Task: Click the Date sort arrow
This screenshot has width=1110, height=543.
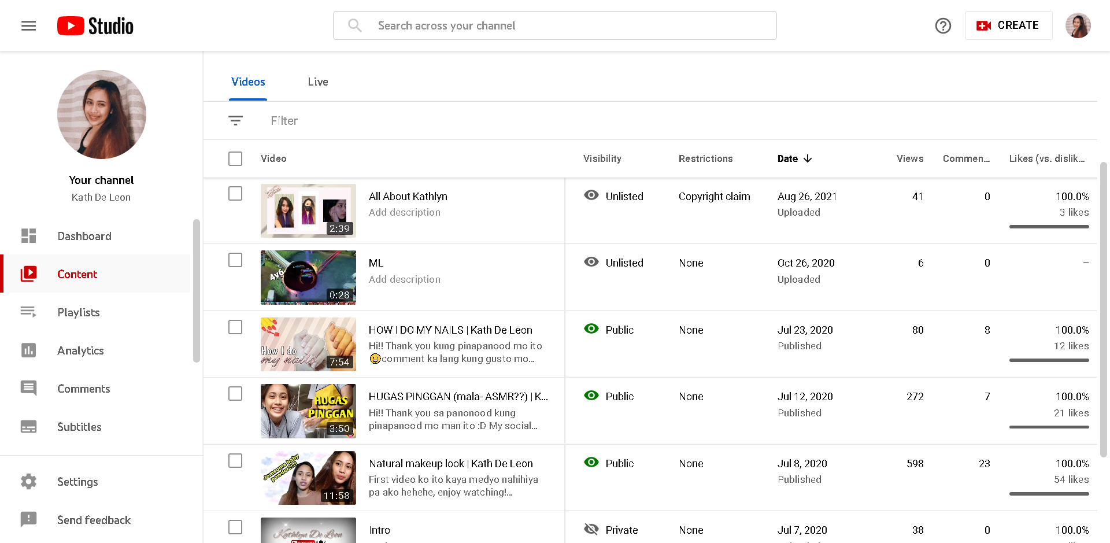Action: coord(808,158)
